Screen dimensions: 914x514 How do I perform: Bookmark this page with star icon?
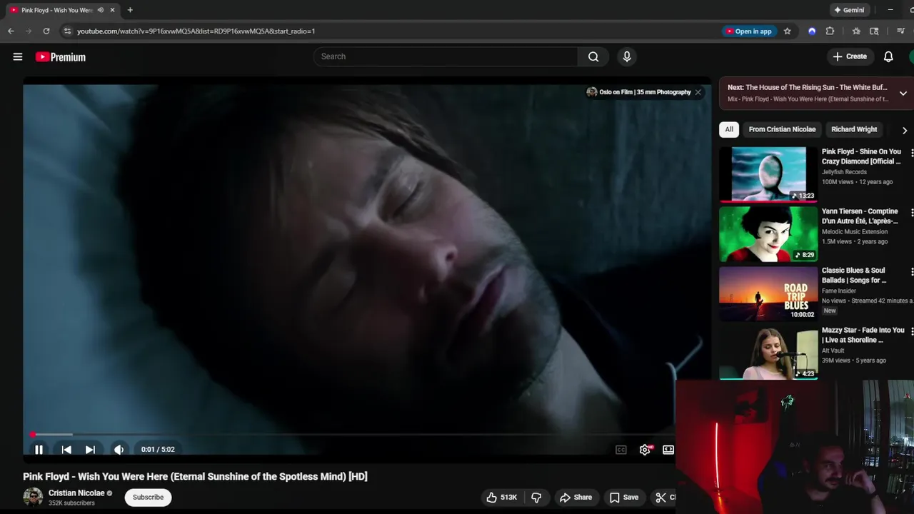pos(788,31)
